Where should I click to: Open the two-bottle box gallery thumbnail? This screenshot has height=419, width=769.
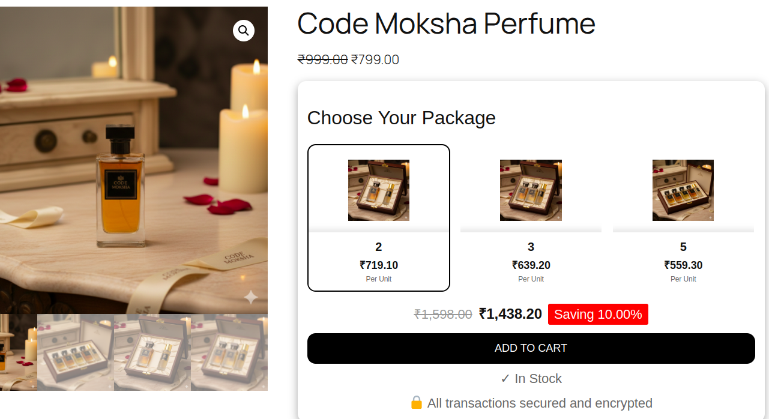point(152,352)
